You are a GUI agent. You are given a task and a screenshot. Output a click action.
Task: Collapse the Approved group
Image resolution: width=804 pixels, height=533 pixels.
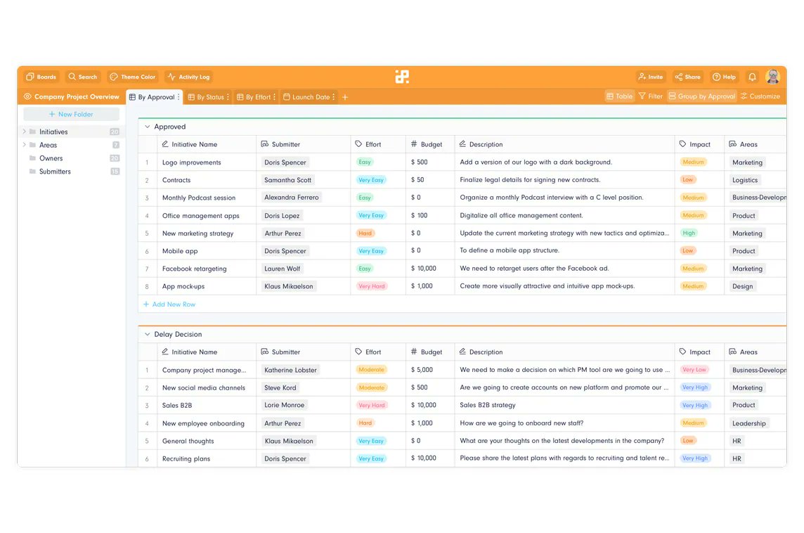click(147, 127)
